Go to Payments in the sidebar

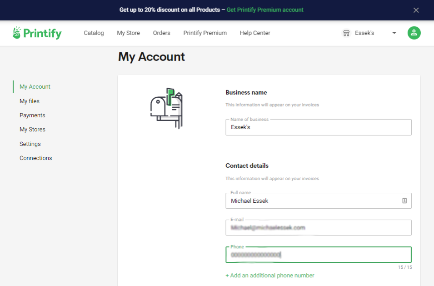(32, 115)
